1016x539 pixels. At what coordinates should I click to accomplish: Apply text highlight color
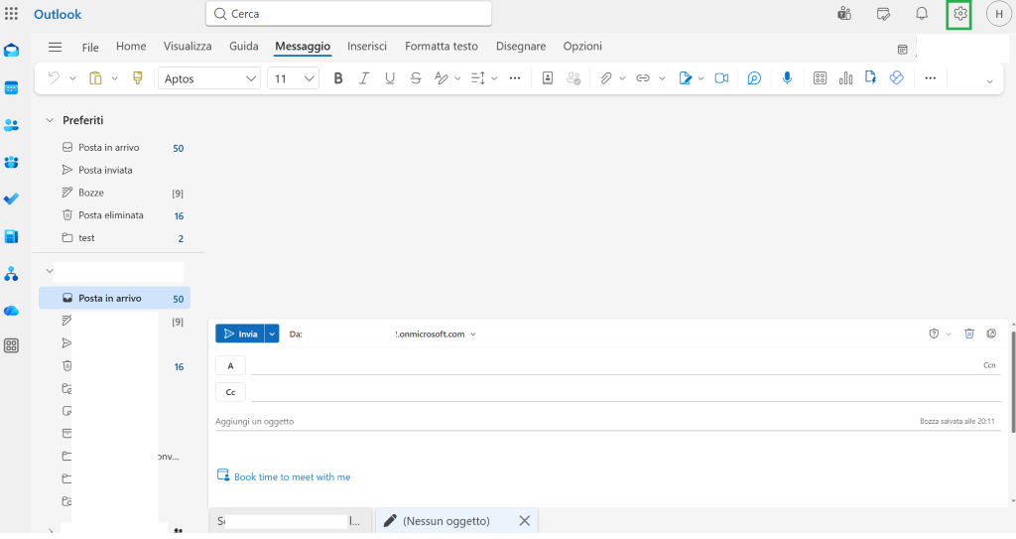[x=442, y=78]
